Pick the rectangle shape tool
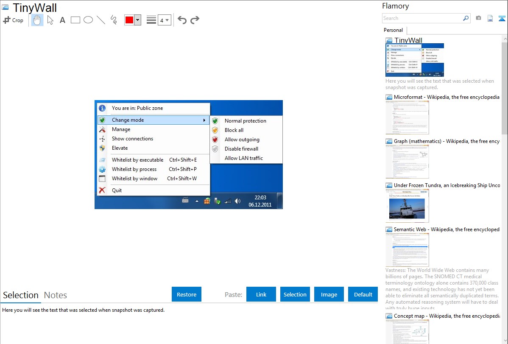The height and width of the screenshot is (344, 508). pos(75,20)
